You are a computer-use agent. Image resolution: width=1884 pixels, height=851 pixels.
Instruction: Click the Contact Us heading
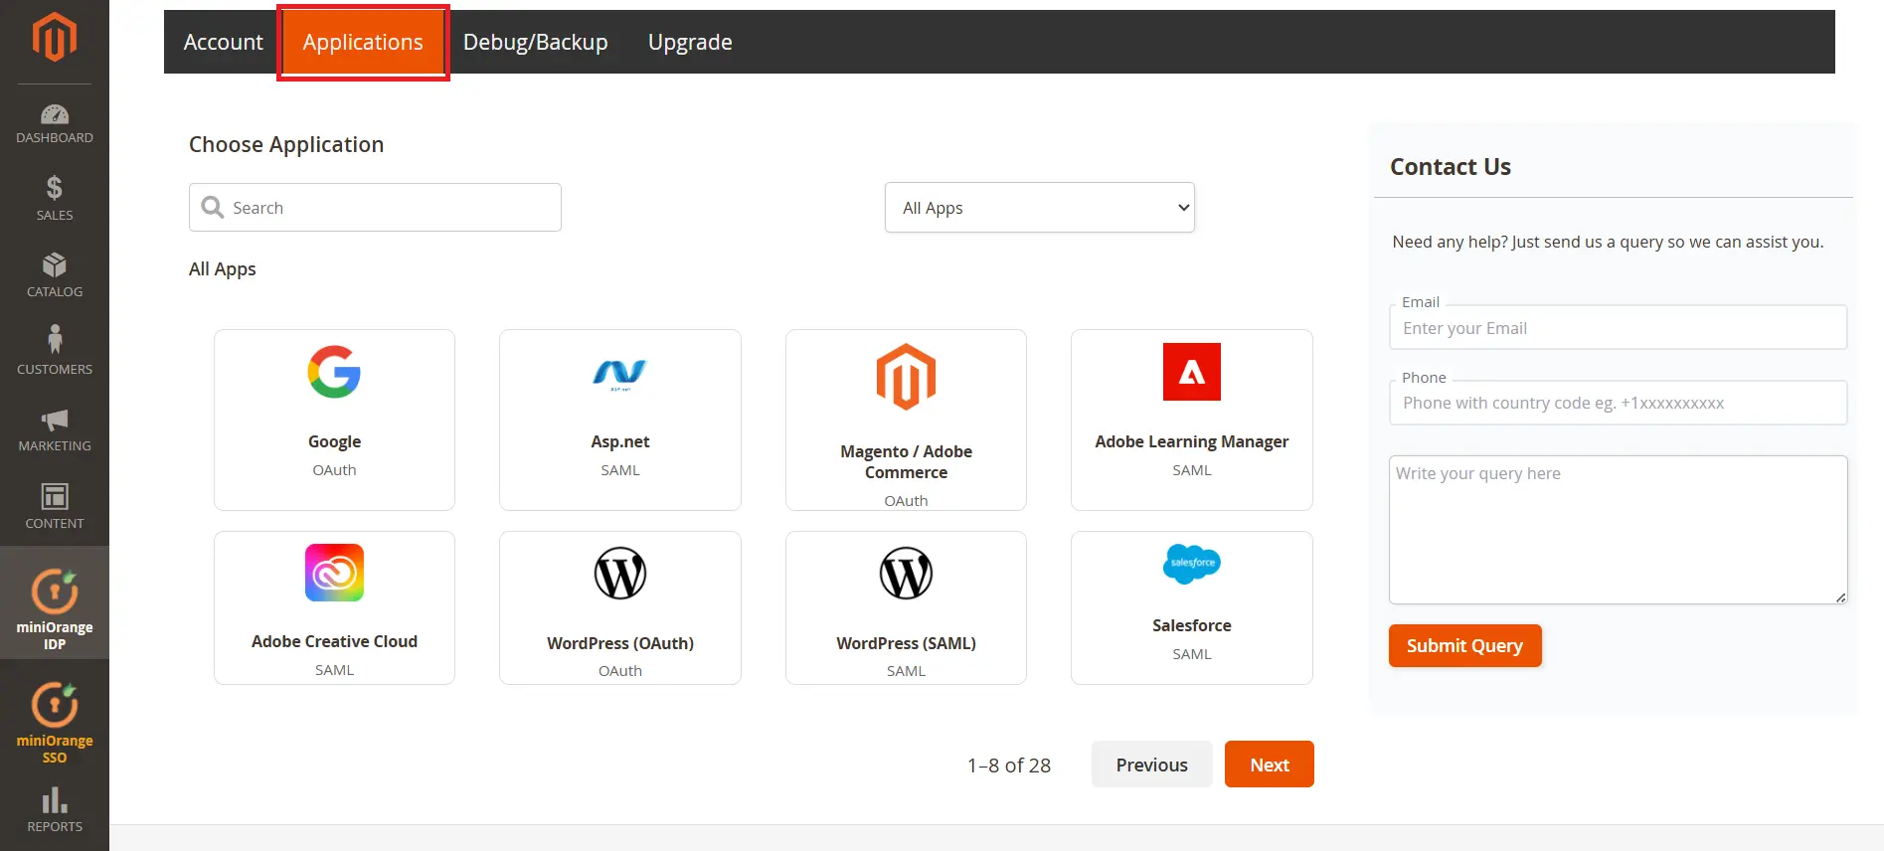pos(1451,167)
